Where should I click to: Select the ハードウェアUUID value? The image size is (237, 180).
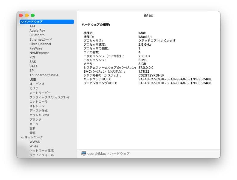point(175,79)
